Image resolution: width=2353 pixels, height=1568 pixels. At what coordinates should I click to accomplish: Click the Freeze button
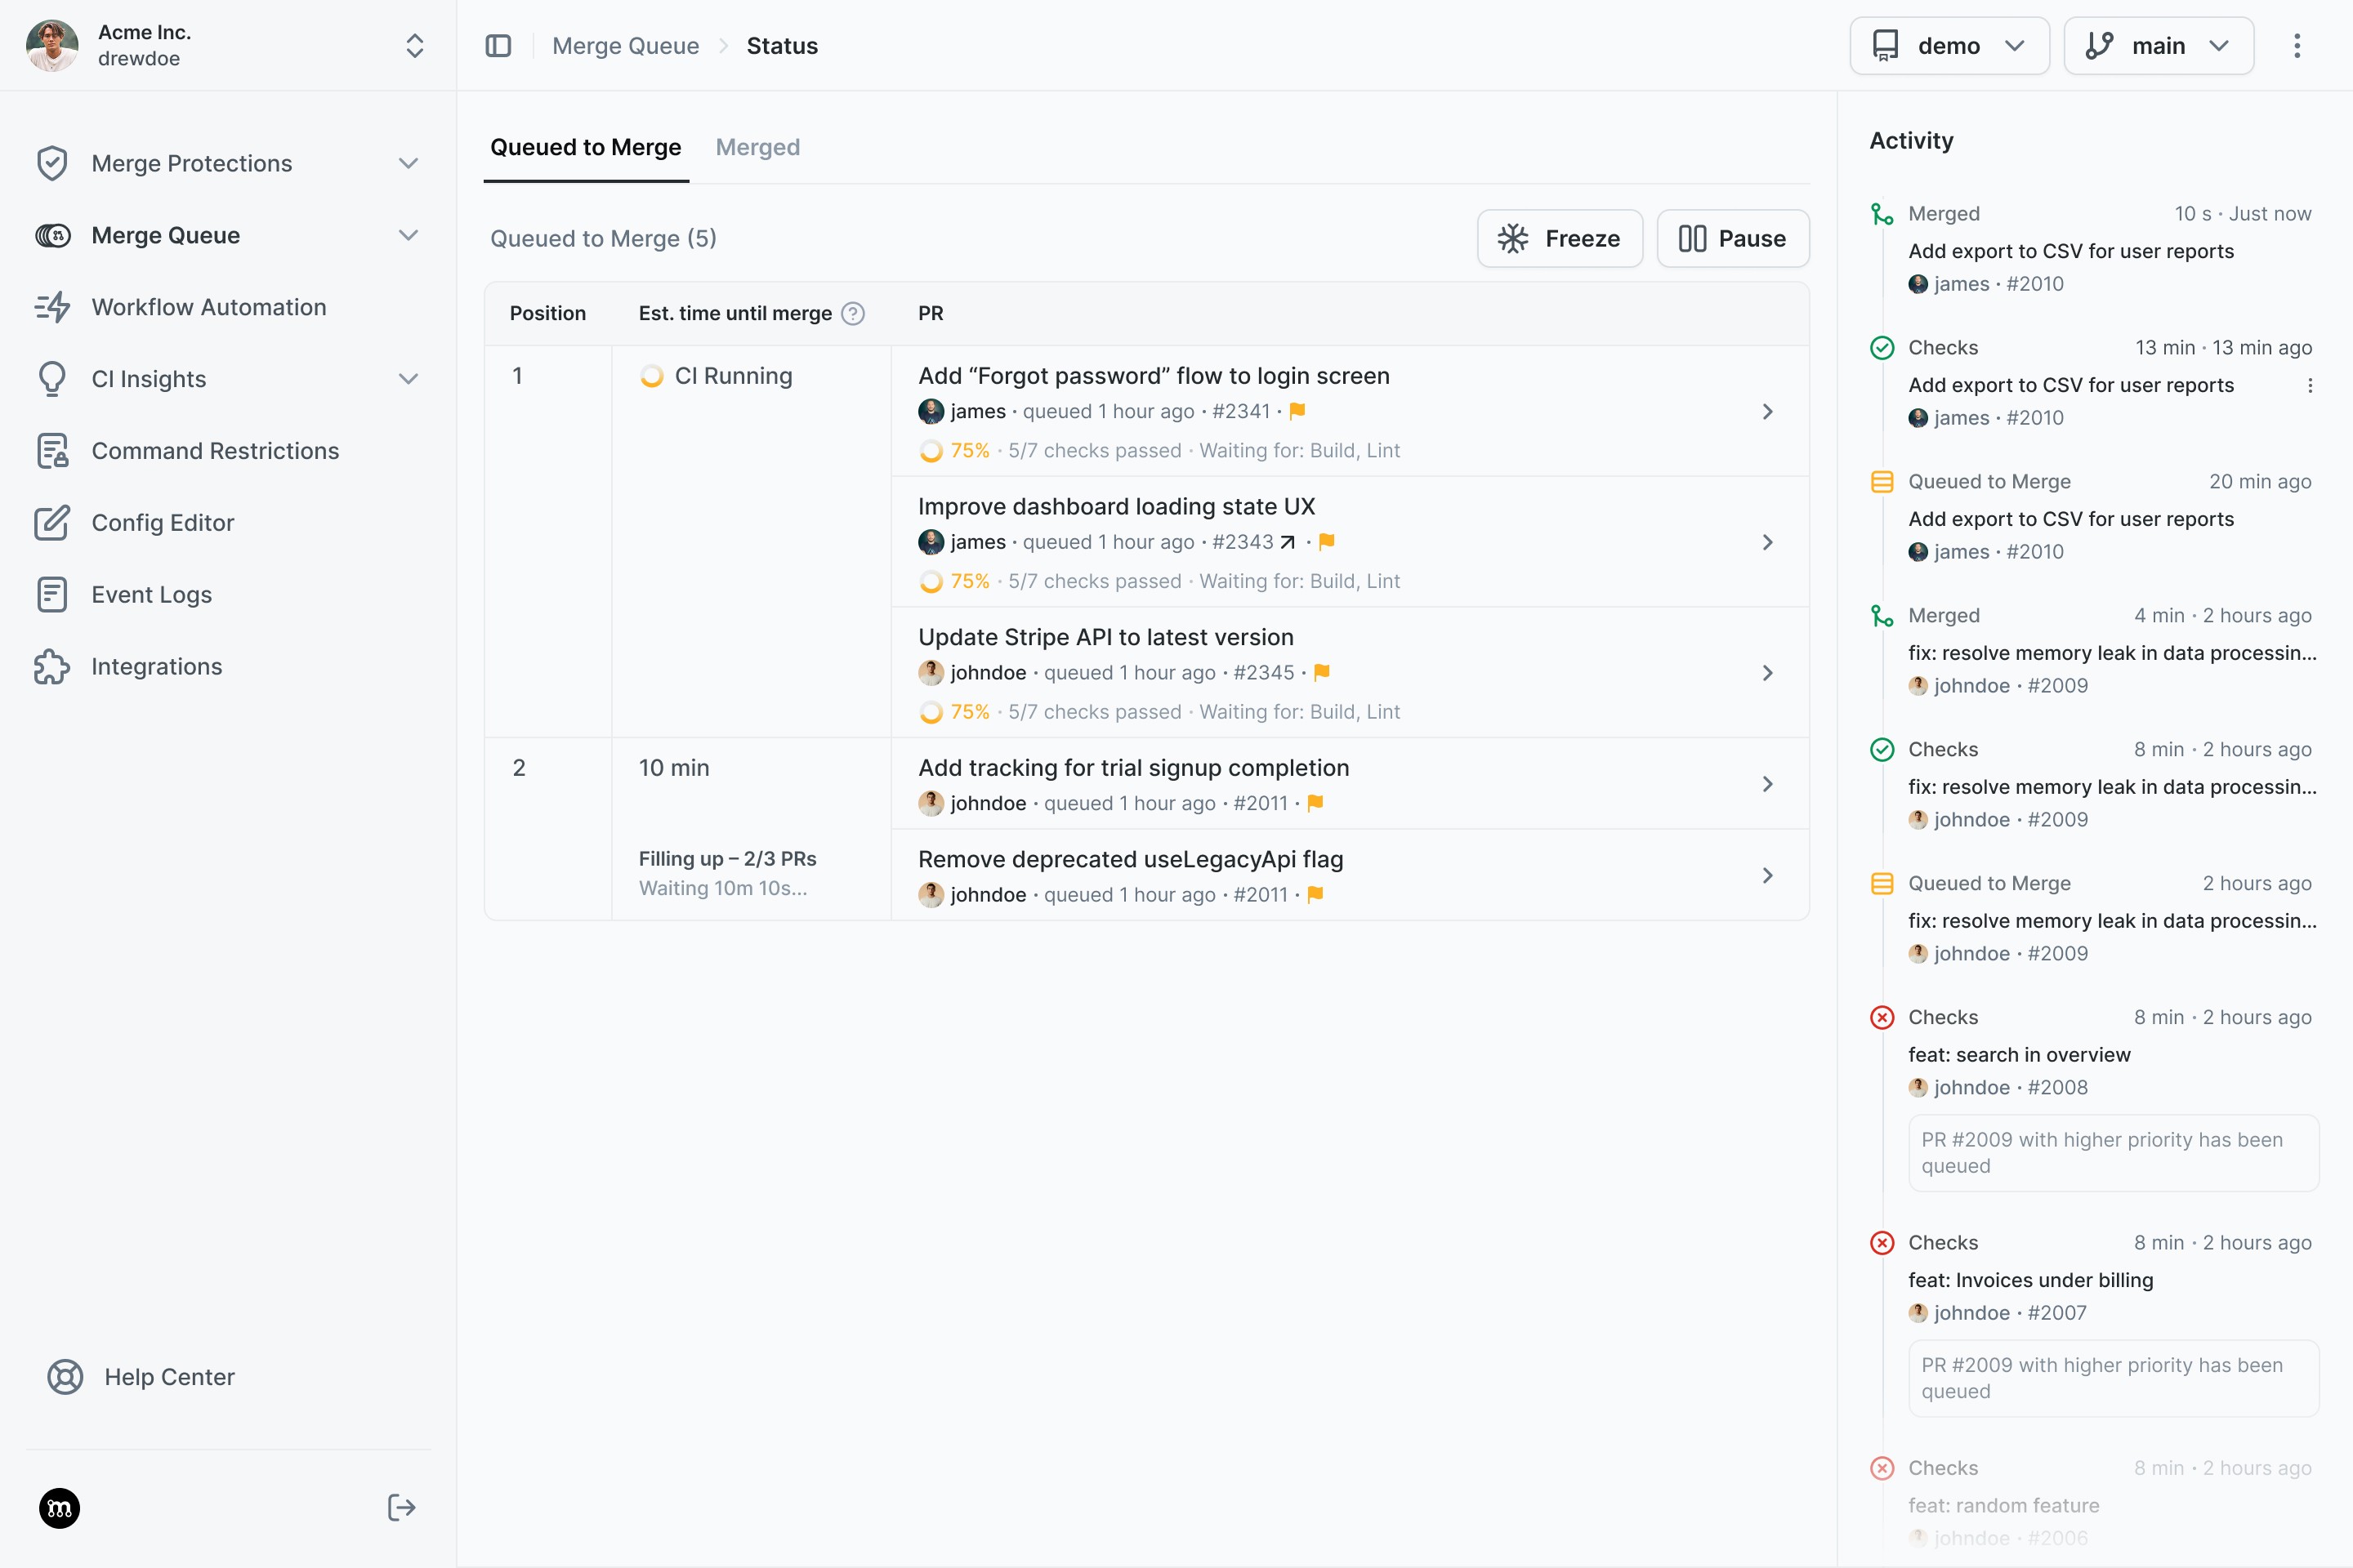[x=1559, y=238]
